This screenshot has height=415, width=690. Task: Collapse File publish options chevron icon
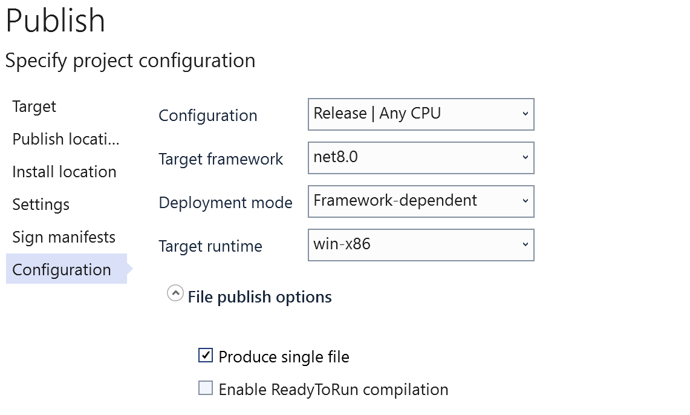tap(175, 294)
